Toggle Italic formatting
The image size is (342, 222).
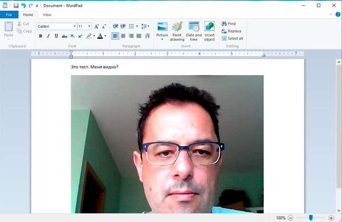click(x=48, y=36)
